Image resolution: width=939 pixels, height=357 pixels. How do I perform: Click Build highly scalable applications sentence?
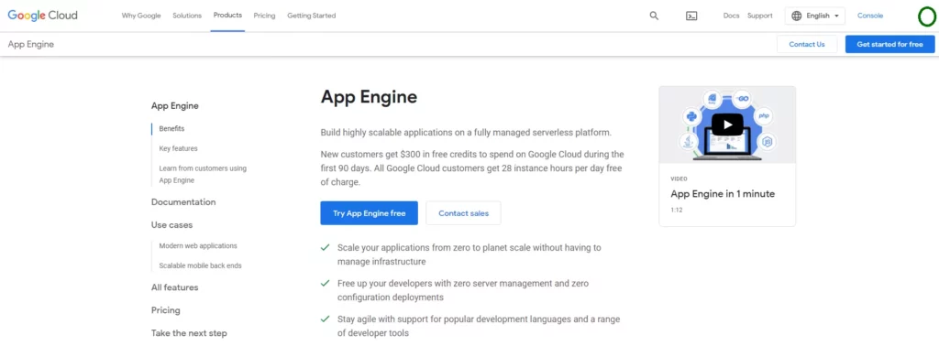466,132
